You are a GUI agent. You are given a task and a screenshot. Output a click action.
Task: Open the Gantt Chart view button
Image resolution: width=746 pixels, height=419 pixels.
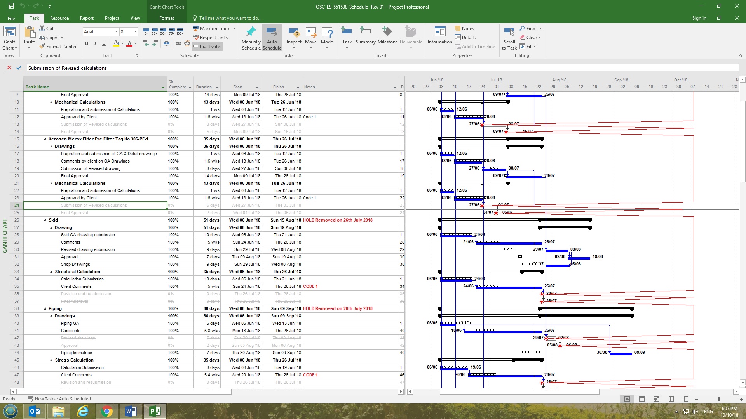point(10,38)
